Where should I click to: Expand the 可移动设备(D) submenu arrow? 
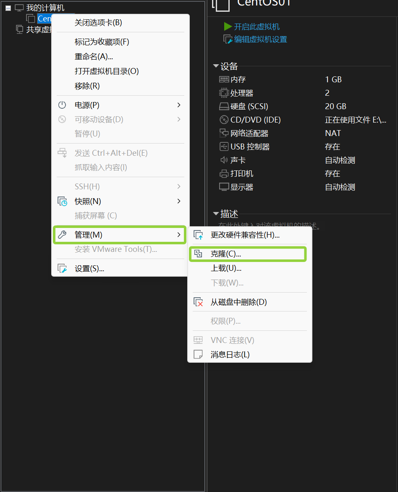(x=179, y=119)
